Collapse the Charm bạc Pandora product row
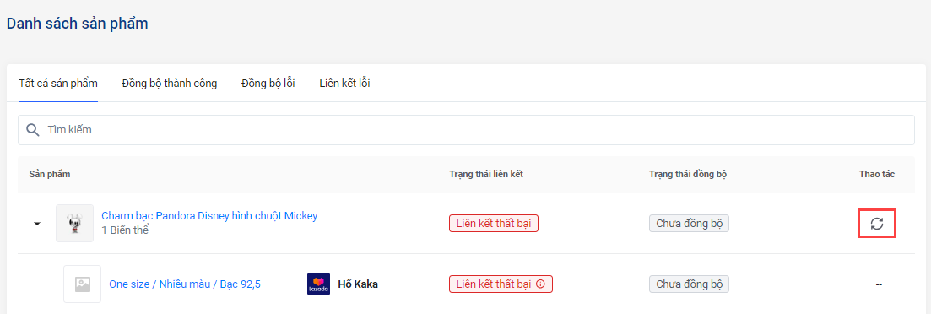Screen dimensions: 931x314 (x=37, y=224)
